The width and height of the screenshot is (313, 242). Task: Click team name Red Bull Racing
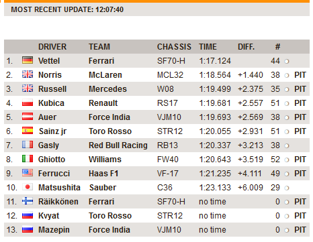point(118,145)
